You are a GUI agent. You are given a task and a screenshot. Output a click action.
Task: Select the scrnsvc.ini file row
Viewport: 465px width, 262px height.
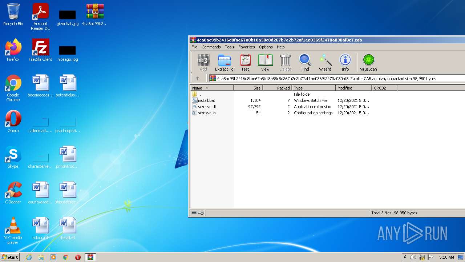tap(280, 113)
